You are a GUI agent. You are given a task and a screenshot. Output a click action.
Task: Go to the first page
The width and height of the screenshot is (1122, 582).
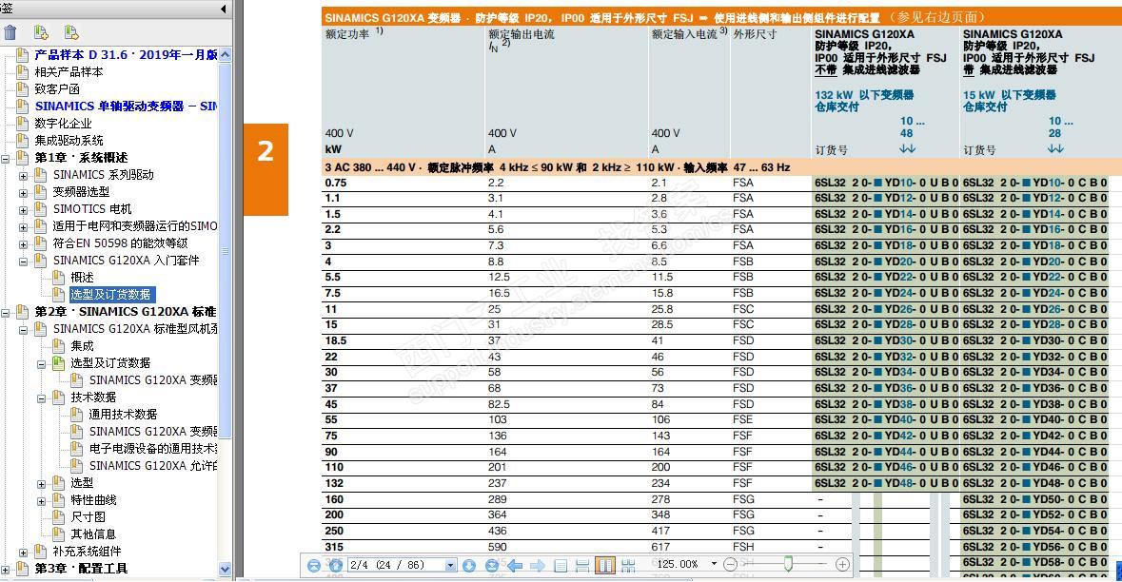(x=313, y=565)
